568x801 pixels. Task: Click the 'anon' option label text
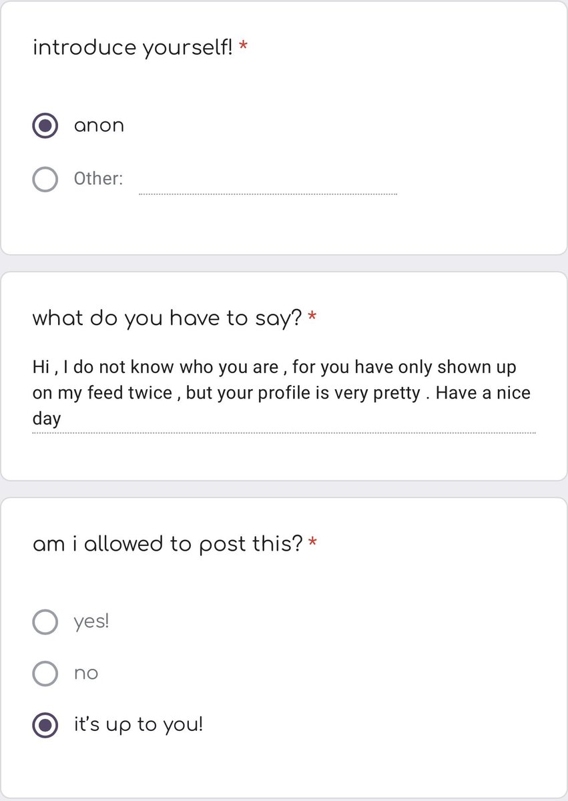[x=99, y=126]
